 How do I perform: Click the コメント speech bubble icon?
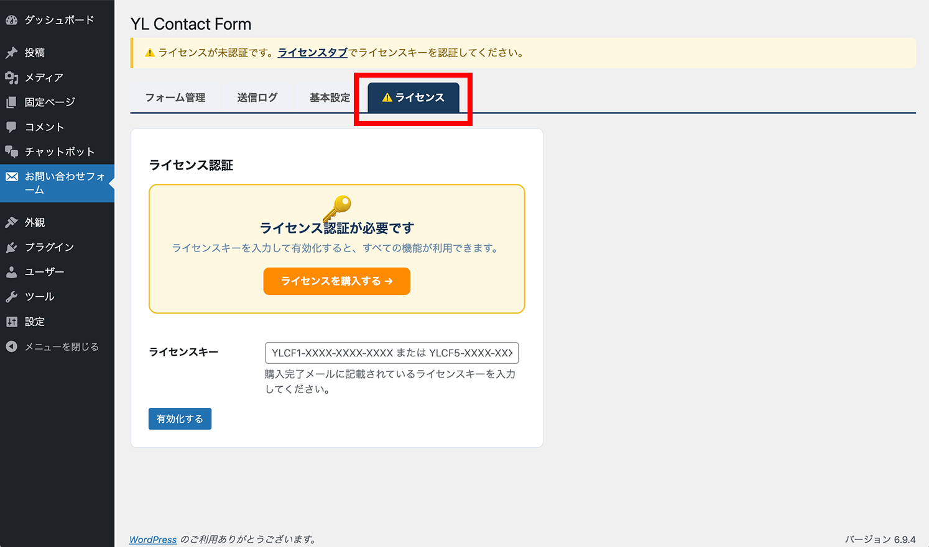click(11, 127)
